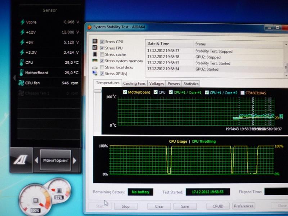
Task: Open Preferences
Action: pyautogui.click(x=244, y=206)
